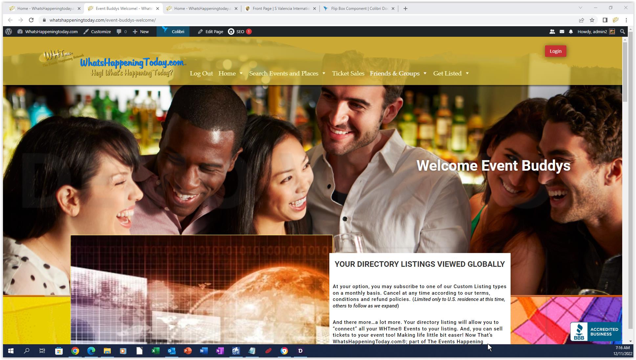This screenshot has width=636, height=360.
Task: Expand Search Events and Places dropdown arrow
Action: 324,74
